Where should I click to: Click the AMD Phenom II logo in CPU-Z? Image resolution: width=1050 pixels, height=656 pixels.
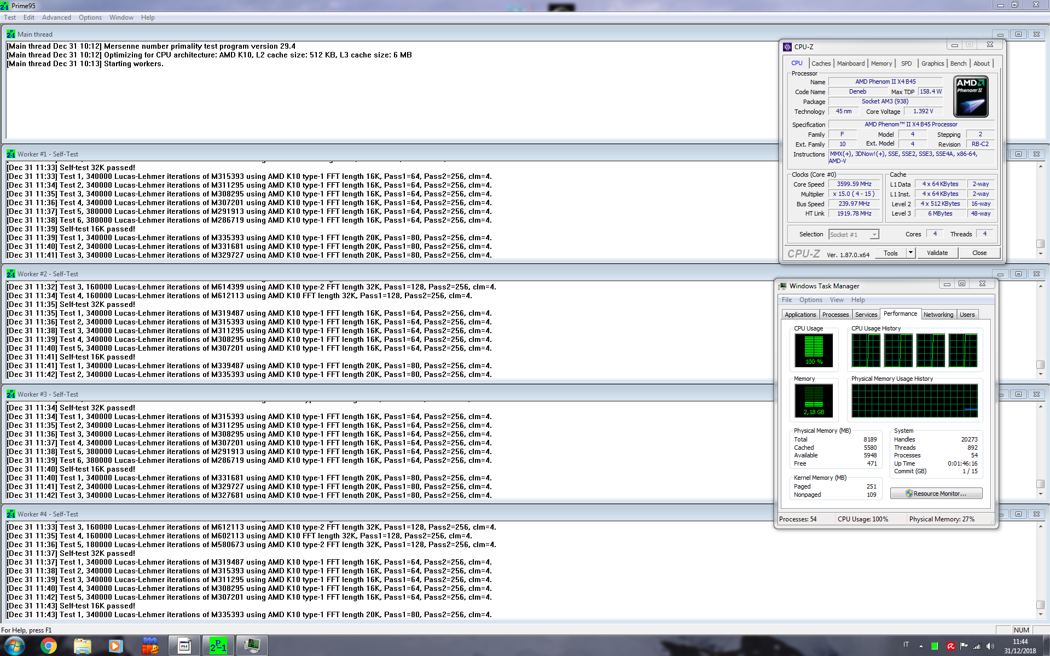tap(971, 97)
